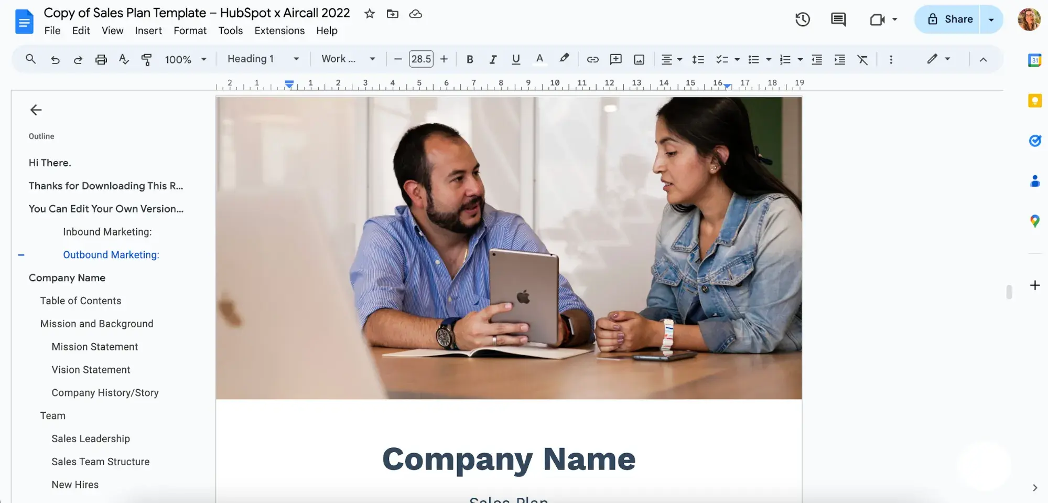The image size is (1048, 503).
Task: Toggle the bulleted list
Action: point(753,59)
